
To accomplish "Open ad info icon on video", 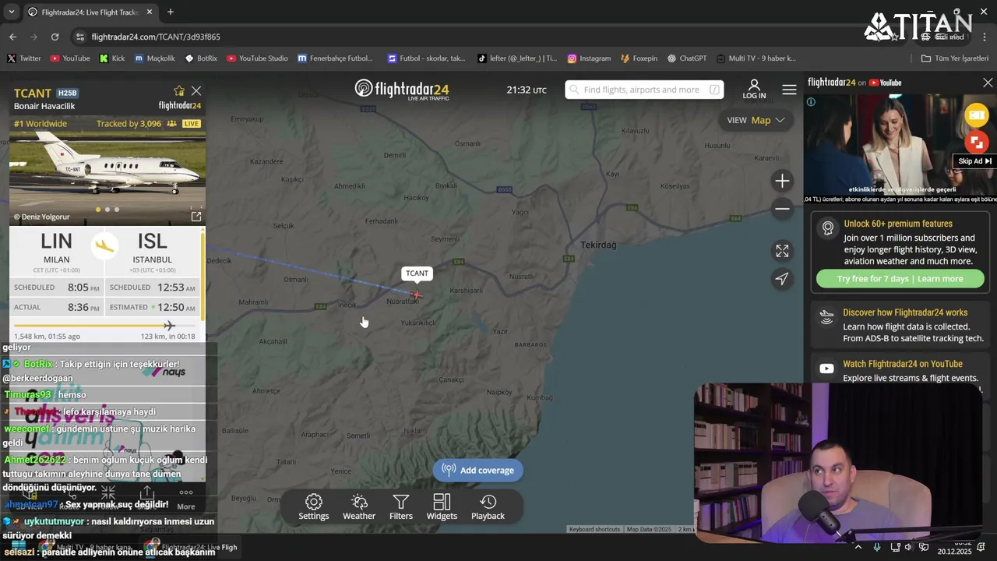I will coord(811,102).
